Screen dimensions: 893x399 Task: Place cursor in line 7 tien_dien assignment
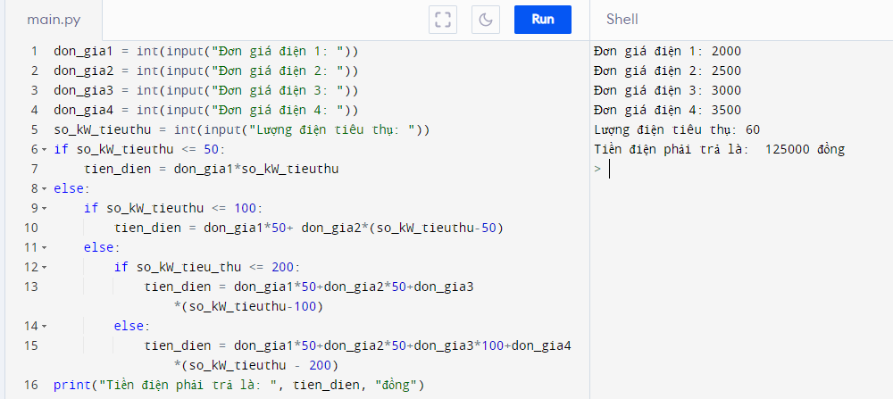coord(211,170)
